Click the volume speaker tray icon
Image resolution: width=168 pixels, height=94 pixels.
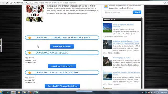(152, 93)
